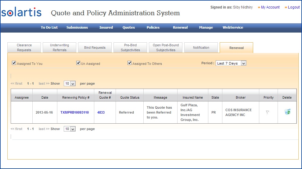The image size is (302, 169).
Task: Click the bottom << first pagination link
Action: (x=16, y=129)
